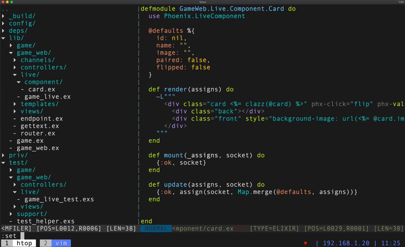Screen dimensions: 405x247
Task: Click the [POS=L0012,R0006] status entry
Action: [x=69, y=229]
